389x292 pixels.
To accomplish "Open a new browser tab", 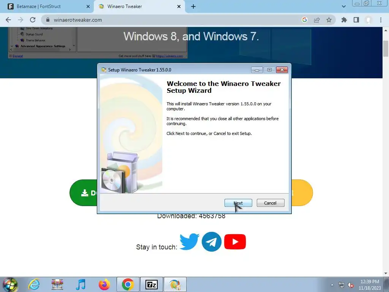I will (193, 6).
